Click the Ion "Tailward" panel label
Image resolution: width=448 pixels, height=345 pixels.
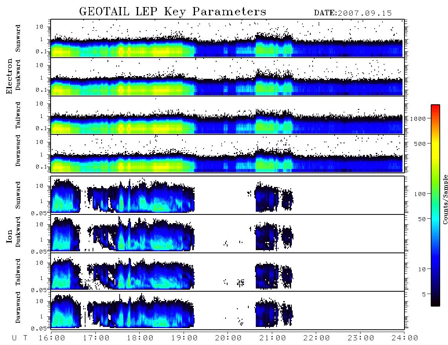[x=18, y=272]
